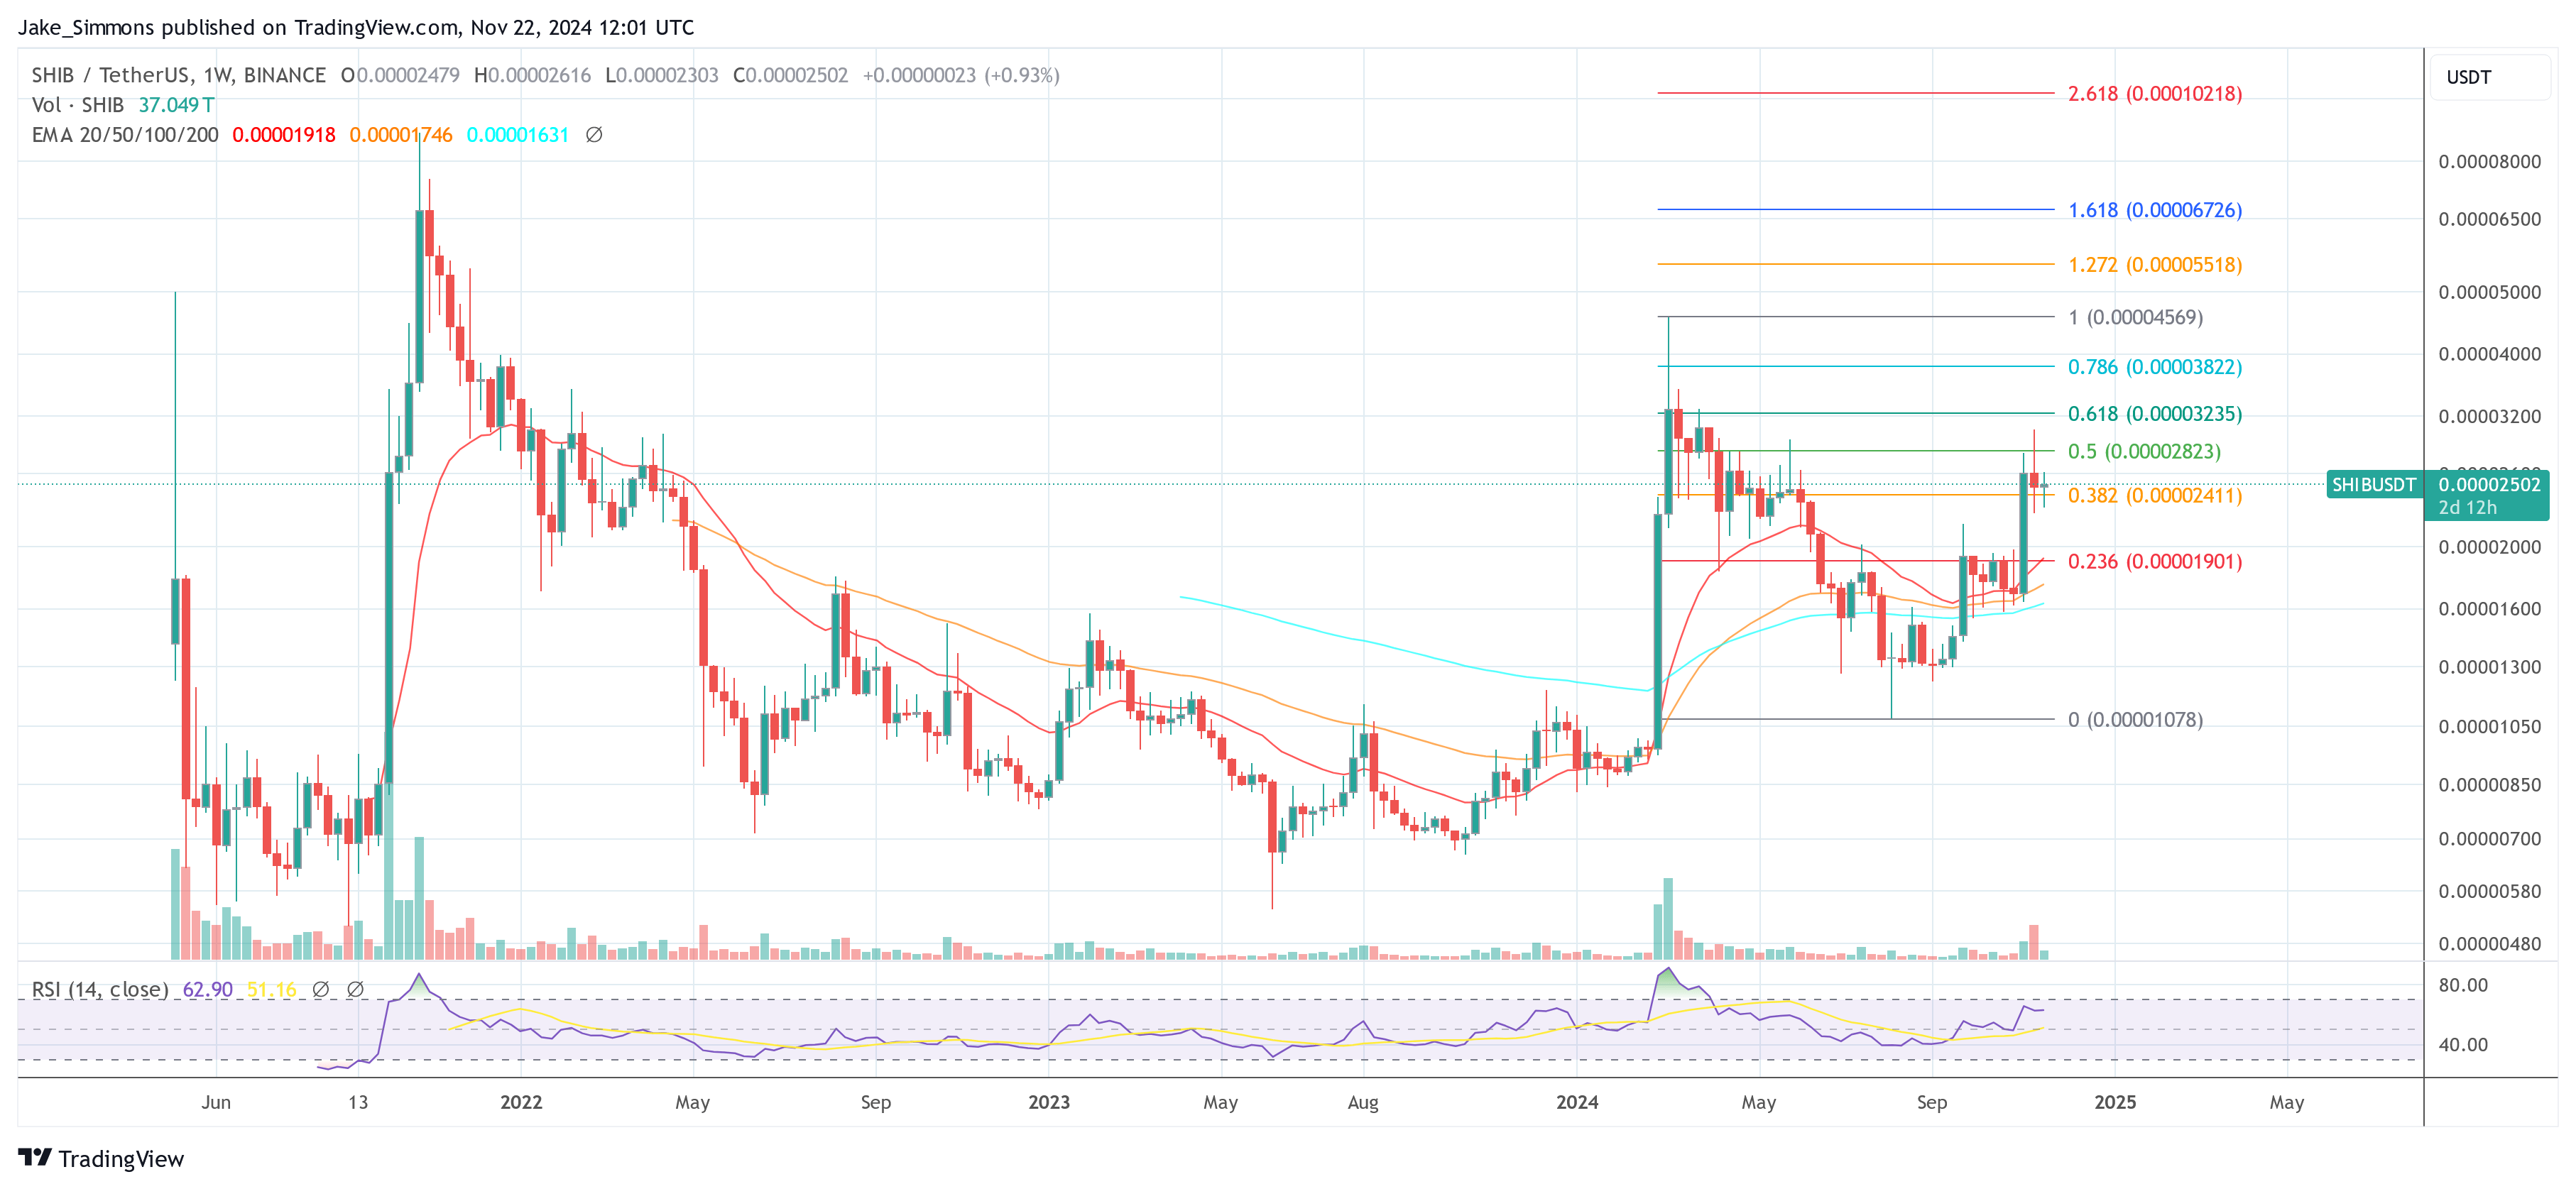Click the RSI 40.00 axis label
2576x1189 pixels.
[2463, 1045]
